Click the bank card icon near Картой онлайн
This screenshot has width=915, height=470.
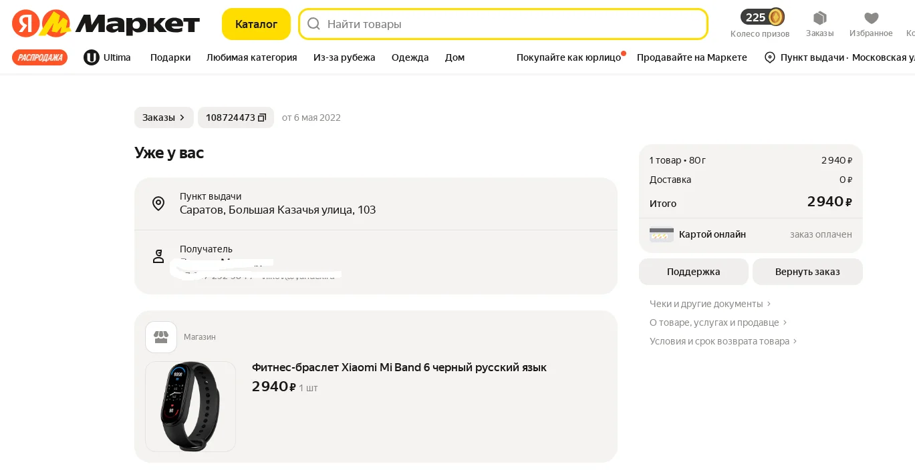coord(662,234)
